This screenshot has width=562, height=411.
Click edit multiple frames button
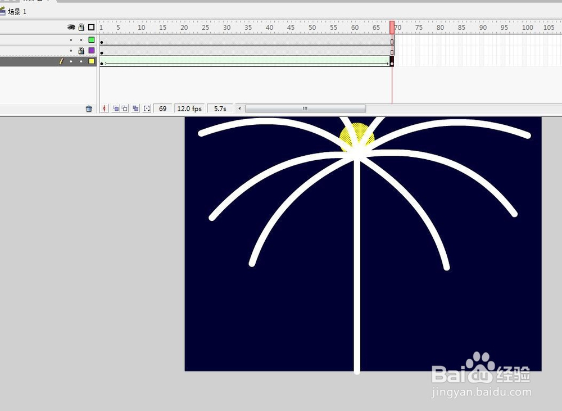coord(135,109)
